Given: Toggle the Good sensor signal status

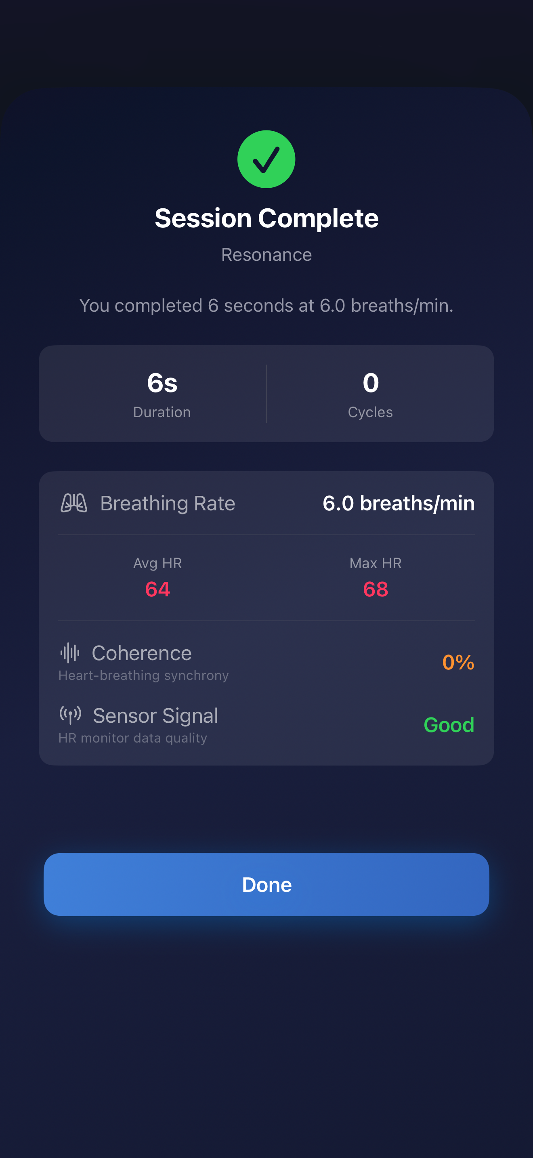Looking at the screenshot, I should [x=448, y=724].
